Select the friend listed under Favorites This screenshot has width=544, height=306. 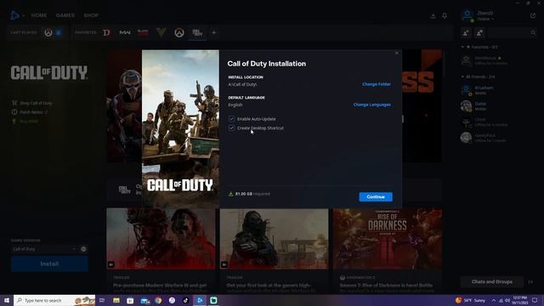point(498,60)
